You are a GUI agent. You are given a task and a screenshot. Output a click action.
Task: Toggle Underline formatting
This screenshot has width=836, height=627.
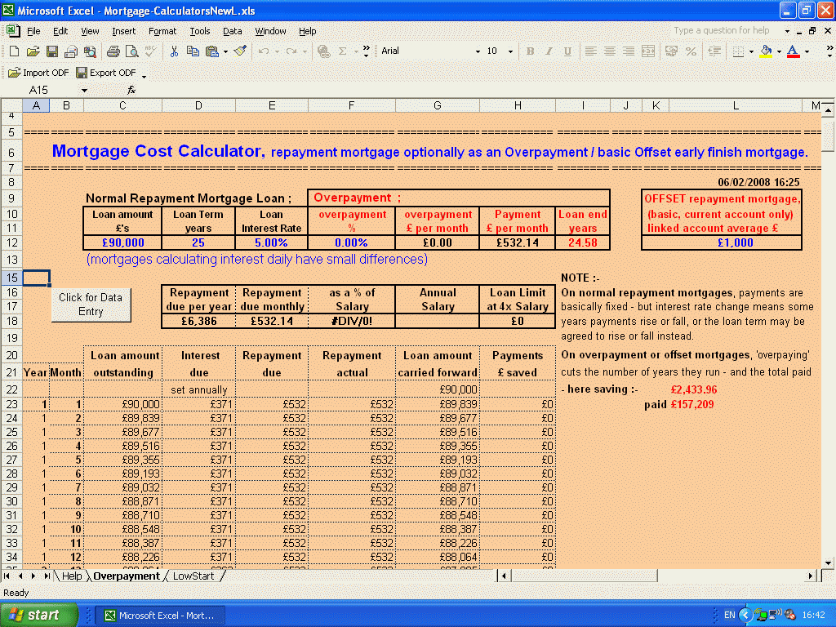(567, 51)
